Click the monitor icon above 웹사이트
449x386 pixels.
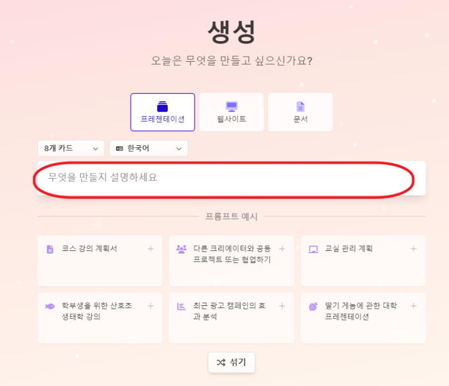tap(231, 106)
